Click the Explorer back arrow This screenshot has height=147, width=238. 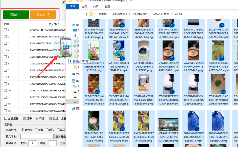coord(70,14)
